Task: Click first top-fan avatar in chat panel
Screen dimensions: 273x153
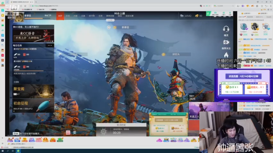Action: pos(244,27)
